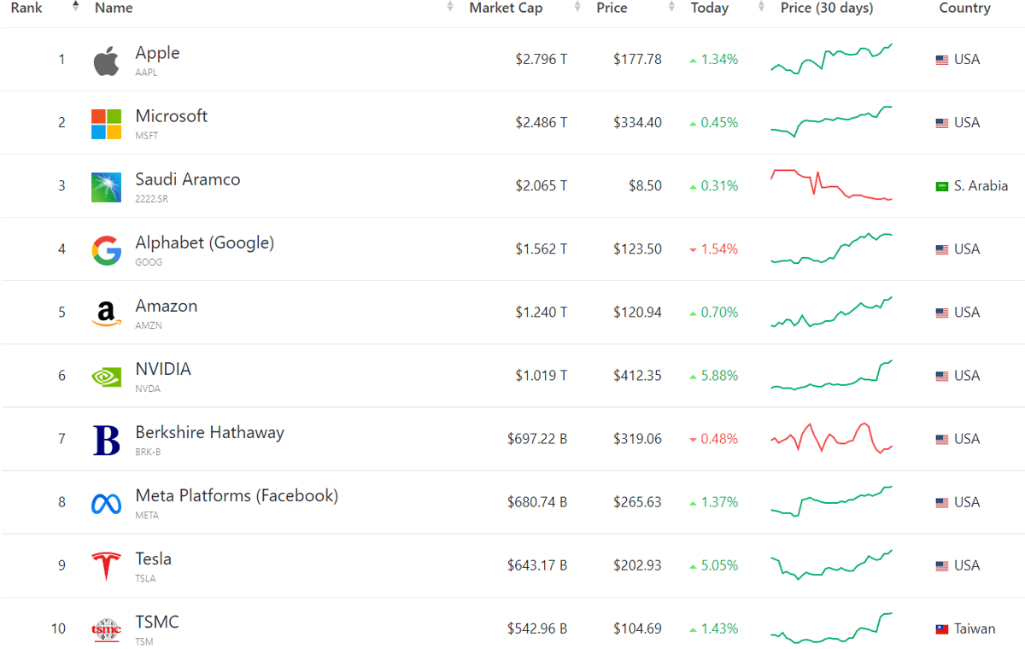
Task: Click the $1.240 T market cap value
Action: (541, 313)
